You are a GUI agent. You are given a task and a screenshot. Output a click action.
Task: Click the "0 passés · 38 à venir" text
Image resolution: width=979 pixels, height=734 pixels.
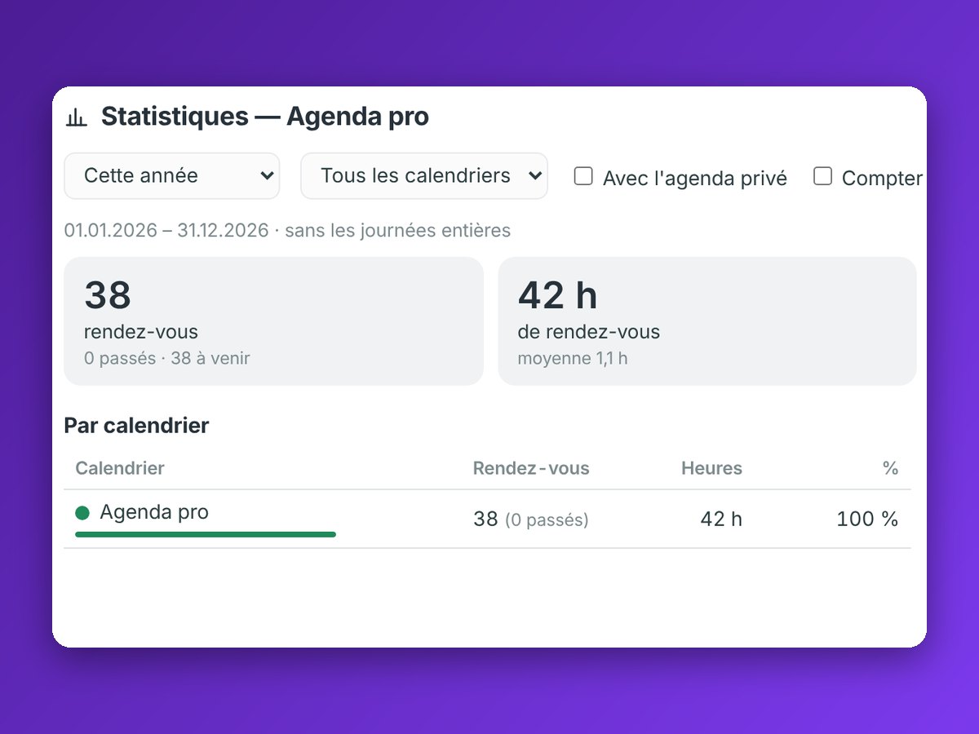pos(167,358)
